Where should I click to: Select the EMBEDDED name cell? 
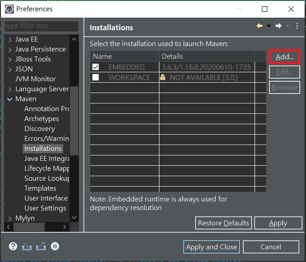(127, 67)
